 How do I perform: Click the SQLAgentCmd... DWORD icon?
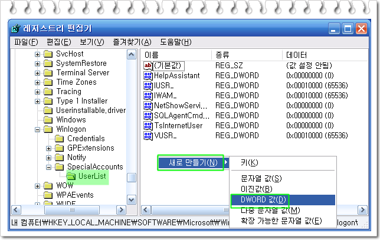point(148,115)
